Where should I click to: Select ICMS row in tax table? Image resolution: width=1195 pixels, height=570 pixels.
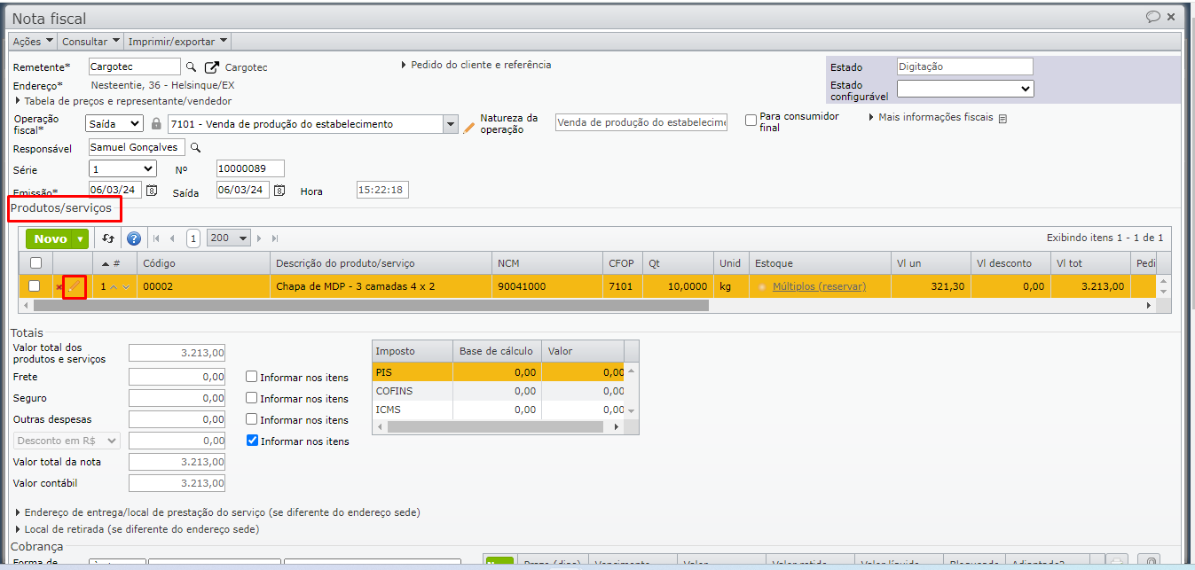(498, 410)
